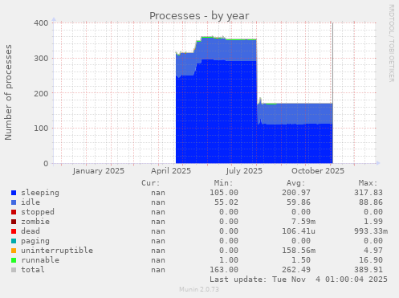399x298 pixels.
Task: Click total average value 262.49
Action: (296, 270)
